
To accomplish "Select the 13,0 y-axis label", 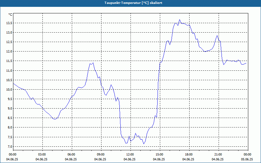I will tap(9, 32).
